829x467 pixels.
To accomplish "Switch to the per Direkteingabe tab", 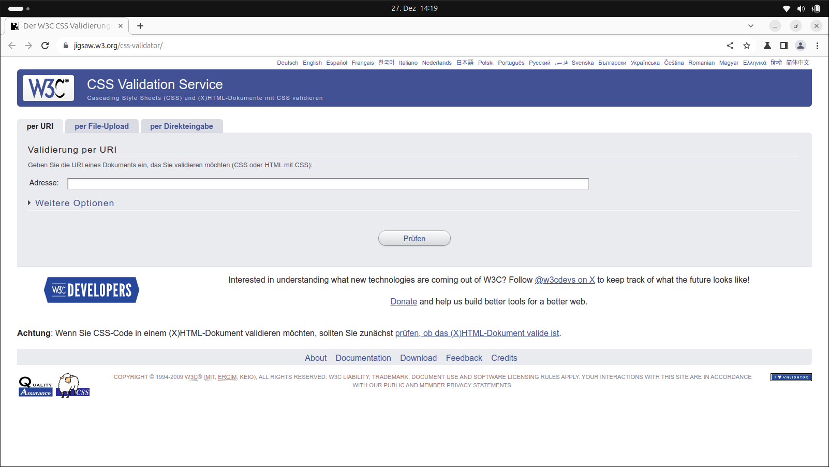I will point(182,126).
